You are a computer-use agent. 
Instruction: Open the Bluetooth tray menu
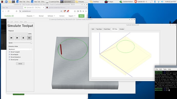click(155, 2)
